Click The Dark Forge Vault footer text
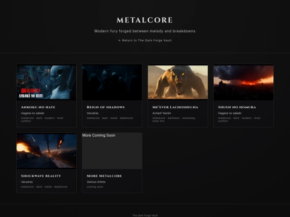 [145, 215]
